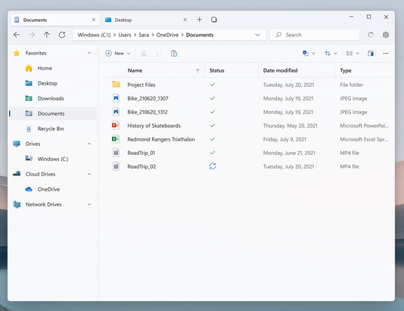Click the Network Drives computer icon

(x=17, y=204)
